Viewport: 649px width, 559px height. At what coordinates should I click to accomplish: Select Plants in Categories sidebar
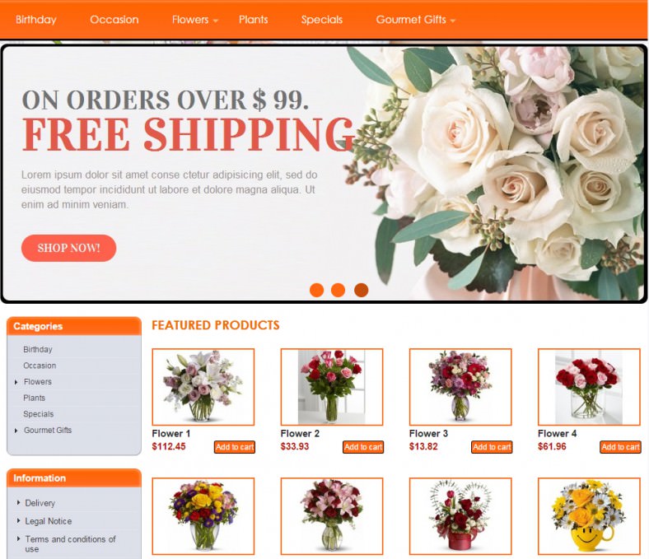[x=35, y=398]
